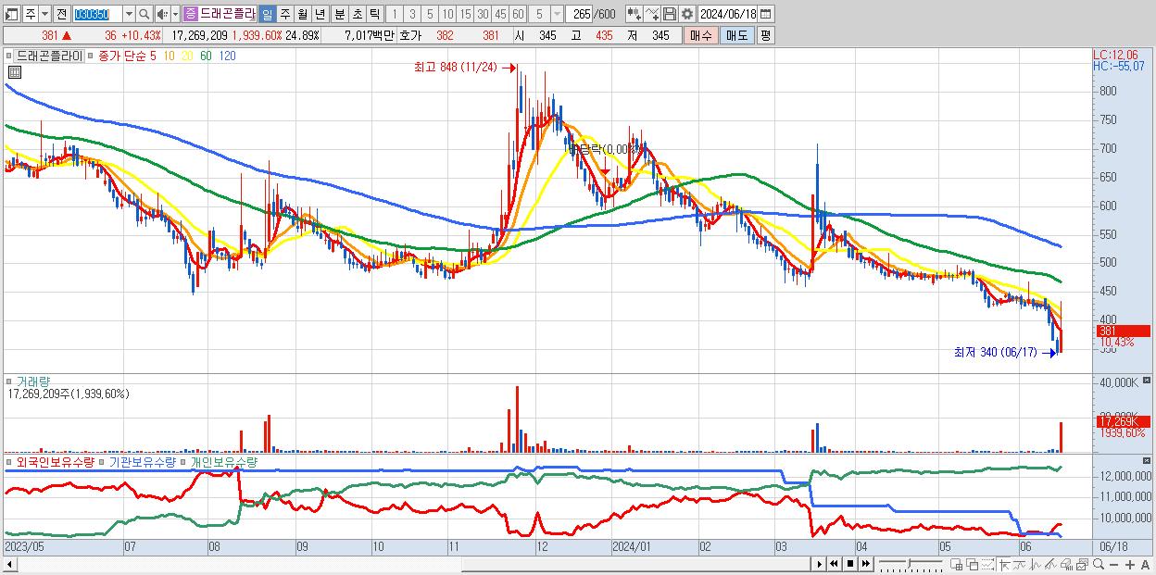The width and height of the screenshot is (1156, 575).
Task: Click the multi-line trend icon
Action: click(1051, 564)
